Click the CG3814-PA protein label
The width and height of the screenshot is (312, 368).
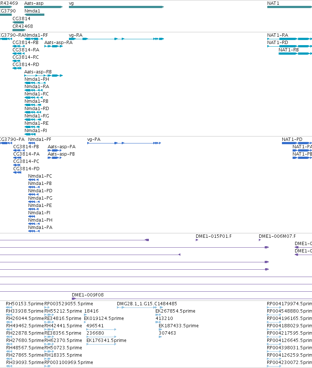click(26, 154)
